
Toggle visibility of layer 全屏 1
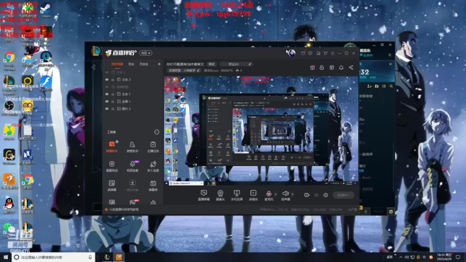pyautogui.click(x=107, y=101)
